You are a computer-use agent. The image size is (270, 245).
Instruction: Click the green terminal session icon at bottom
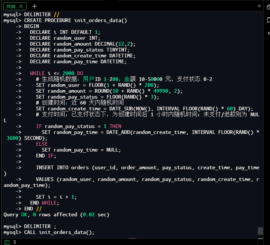(7, 242)
